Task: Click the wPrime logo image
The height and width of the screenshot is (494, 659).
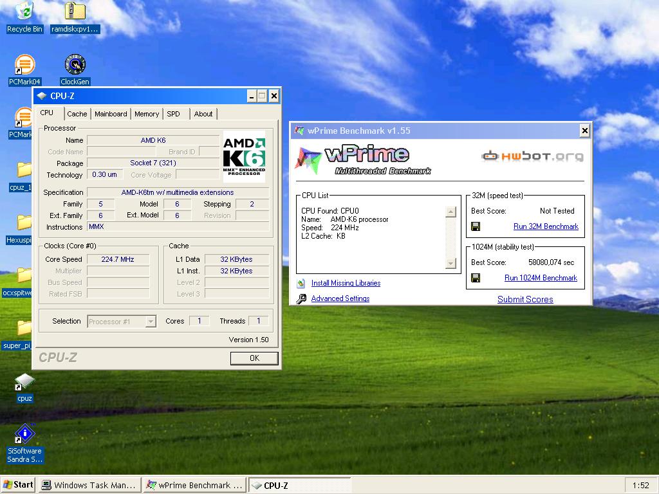Action: click(x=363, y=160)
